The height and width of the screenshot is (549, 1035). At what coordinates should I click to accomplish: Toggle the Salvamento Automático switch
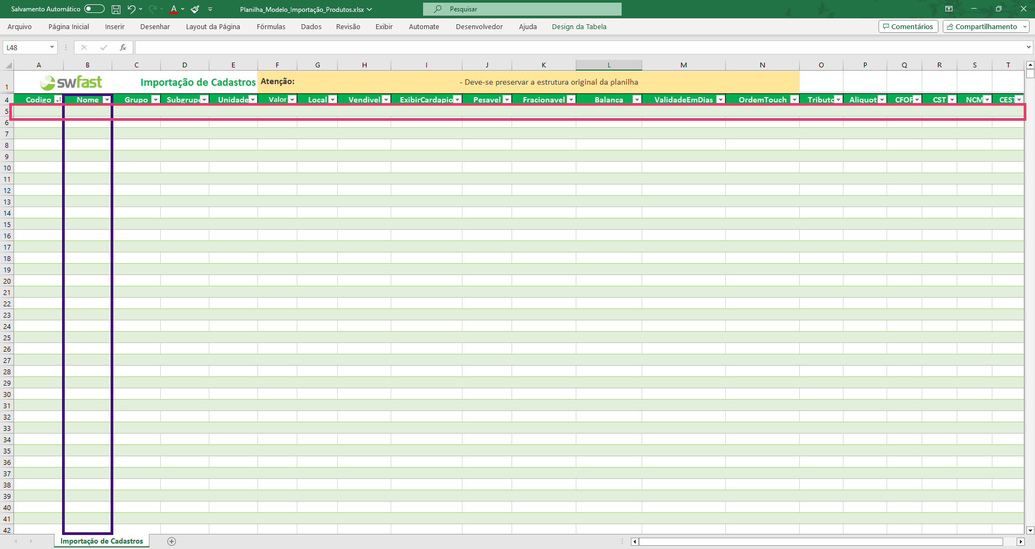coord(94,9)
